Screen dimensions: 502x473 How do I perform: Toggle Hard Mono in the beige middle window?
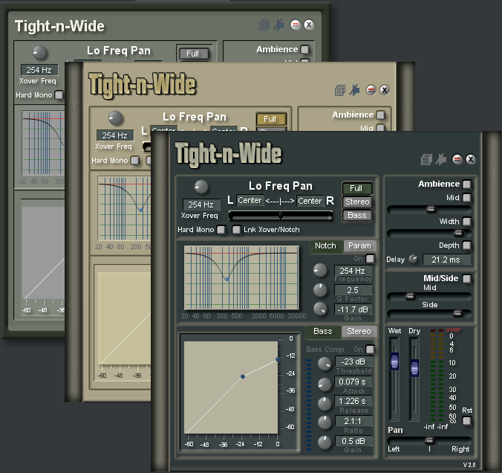coord(135,161)
